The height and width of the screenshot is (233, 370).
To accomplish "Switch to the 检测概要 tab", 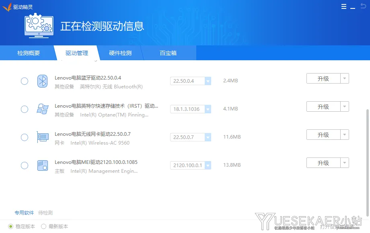I will tap(28, 53).
